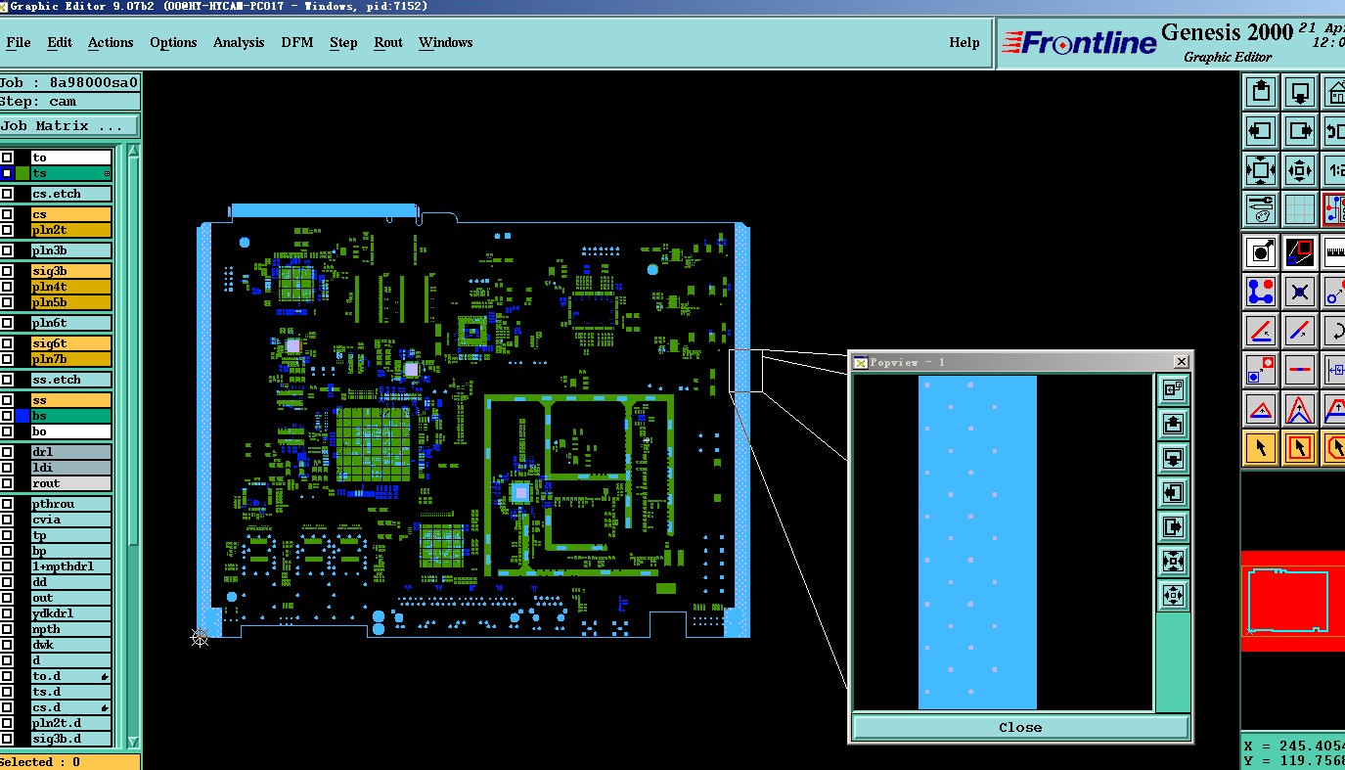Click the three blue dots connected icon
Screen dimensions: 1345x770
click(x=1261, y=291)
